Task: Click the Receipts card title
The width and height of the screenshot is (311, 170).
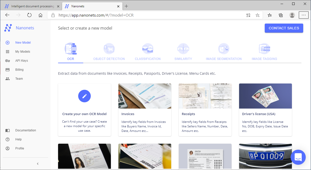Action: point(188,114)
